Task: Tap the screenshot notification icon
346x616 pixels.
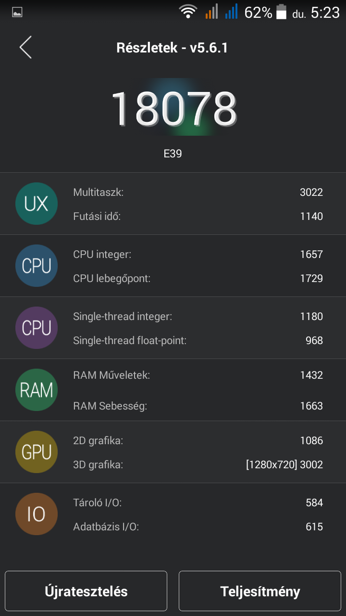Action: [x=17, y=13]
